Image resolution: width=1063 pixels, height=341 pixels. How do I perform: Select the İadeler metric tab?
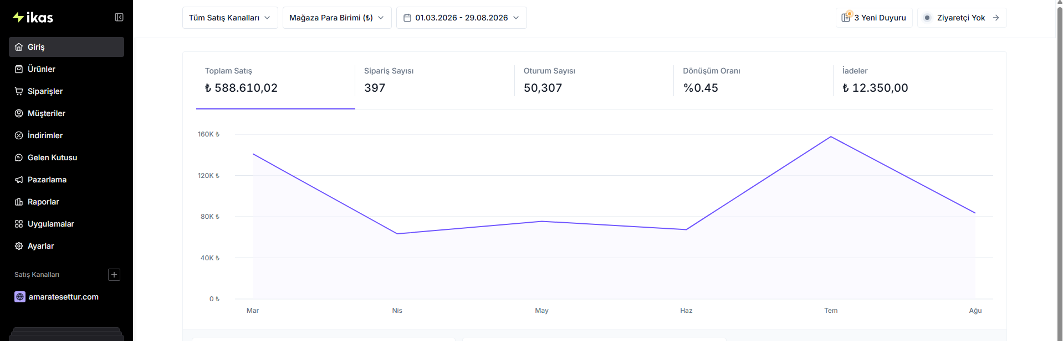click(x=913, y=81)
